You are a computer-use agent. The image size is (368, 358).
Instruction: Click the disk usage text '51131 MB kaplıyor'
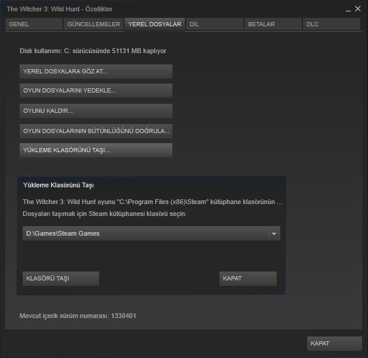coord(139,51)
